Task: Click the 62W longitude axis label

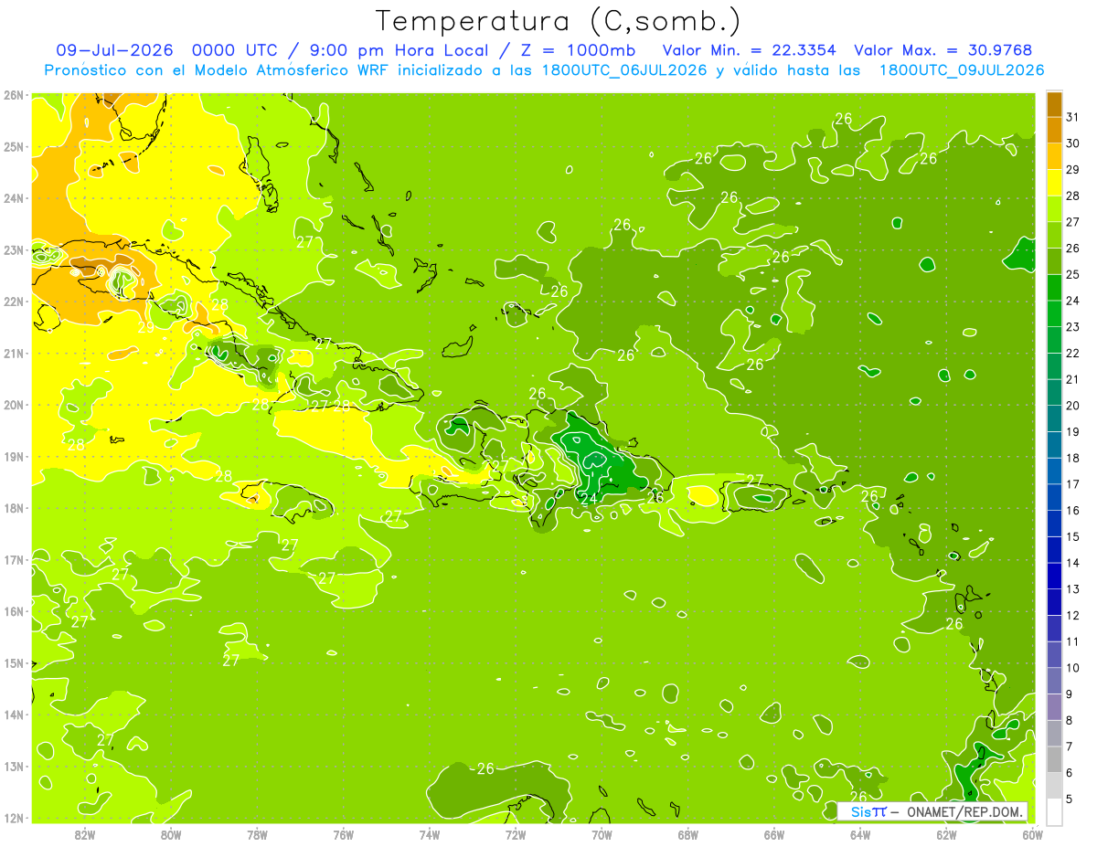Action: 947,834
